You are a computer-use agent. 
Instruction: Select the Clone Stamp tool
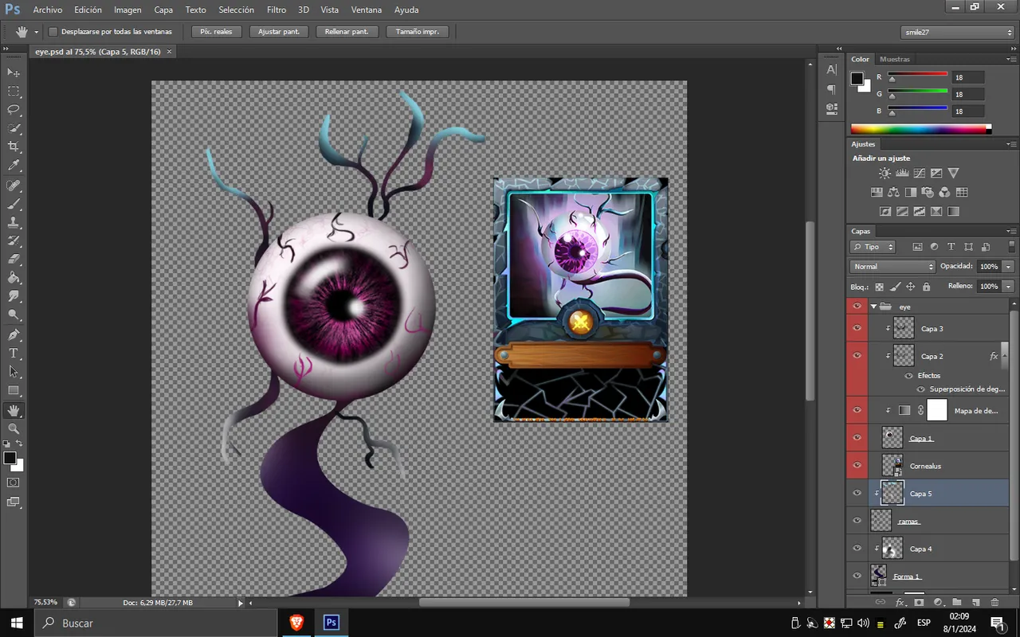[14, 223]
